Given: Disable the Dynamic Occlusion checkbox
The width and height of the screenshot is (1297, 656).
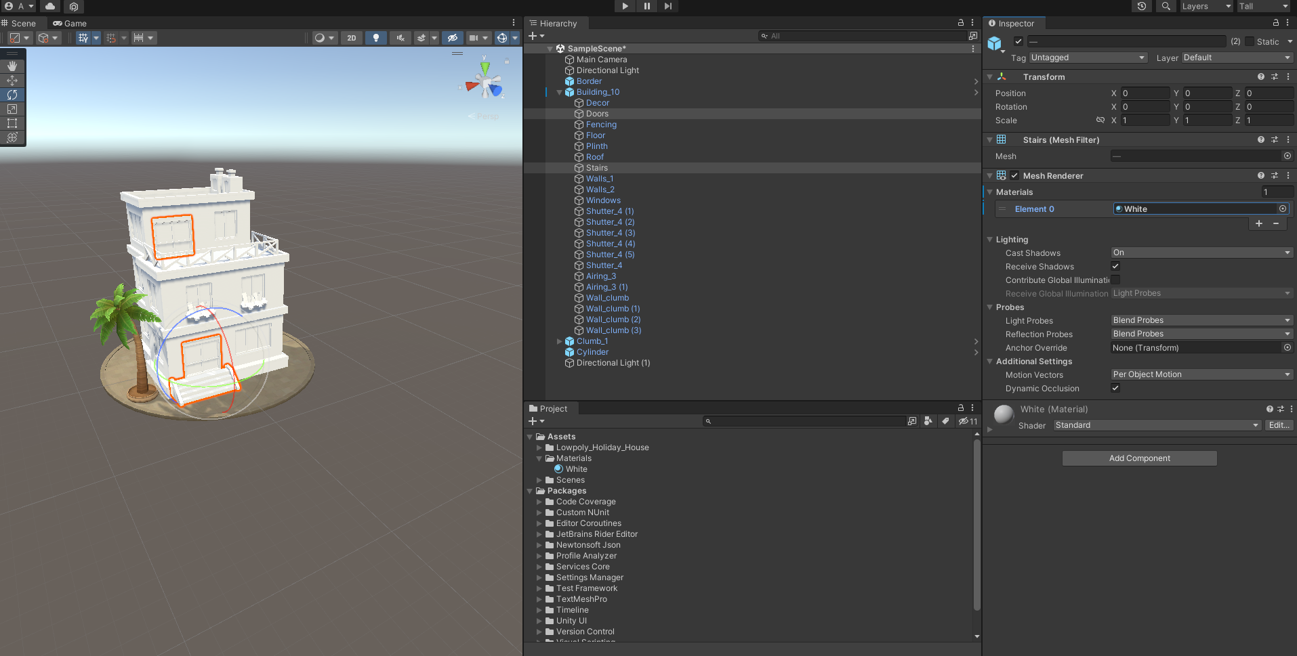Looking at the screenshot, I should [x=1115, y=388].
